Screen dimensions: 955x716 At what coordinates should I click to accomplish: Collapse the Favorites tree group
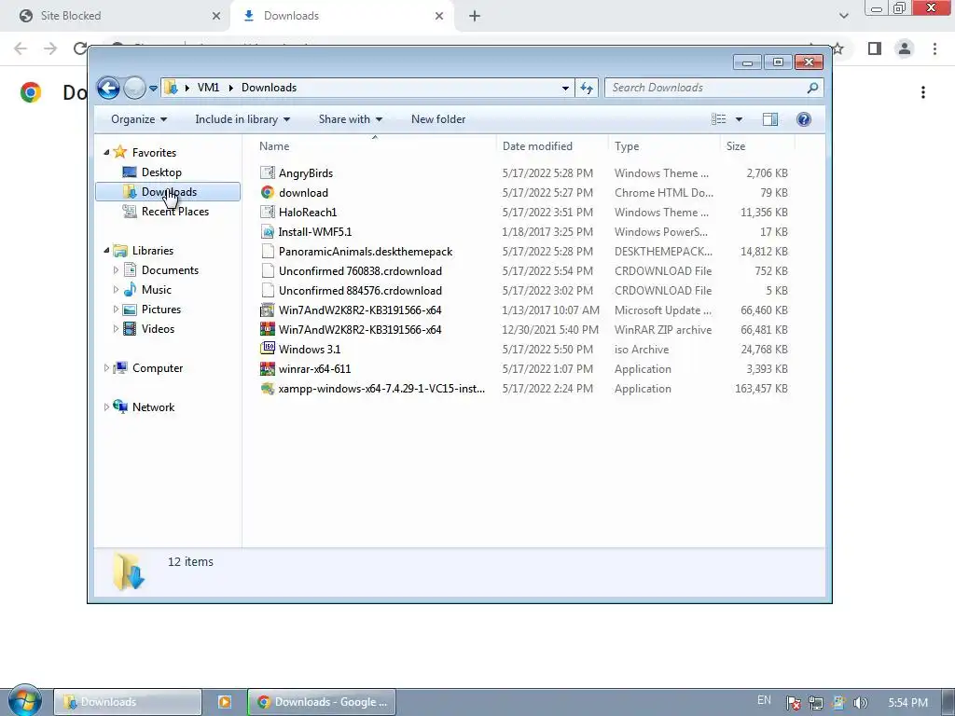click(x=106, y=152)
